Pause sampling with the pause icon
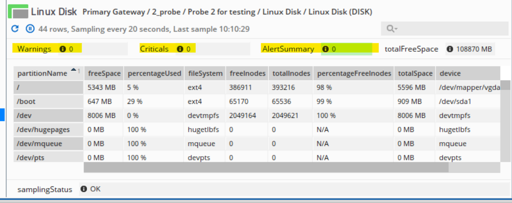This screenshot has height=203, width=512. 30,29
